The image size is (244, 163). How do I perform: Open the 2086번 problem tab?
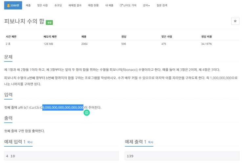pos(13,6)
